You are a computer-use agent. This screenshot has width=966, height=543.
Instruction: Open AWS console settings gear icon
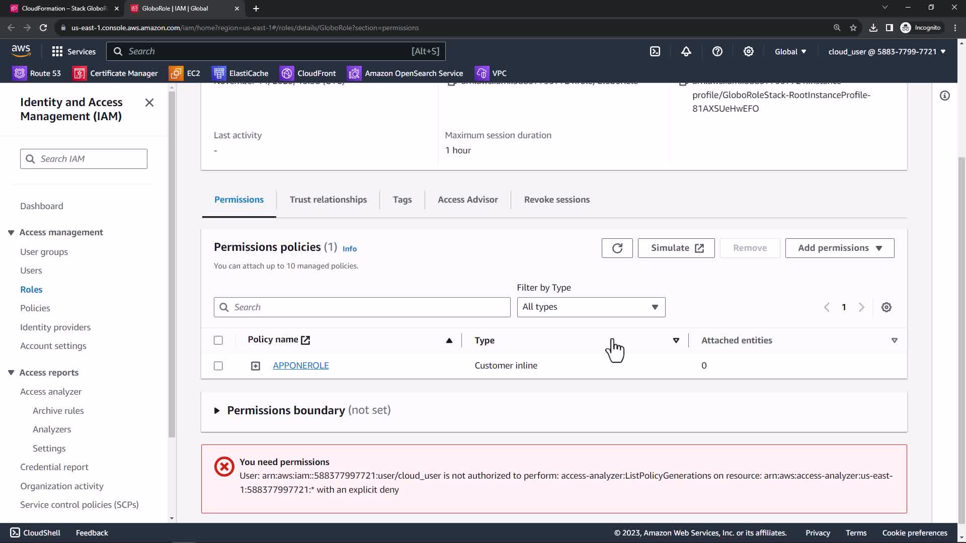tap(749, 51)
